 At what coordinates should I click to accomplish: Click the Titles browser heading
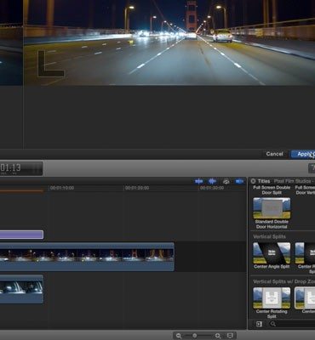click(x=264, y=181)
